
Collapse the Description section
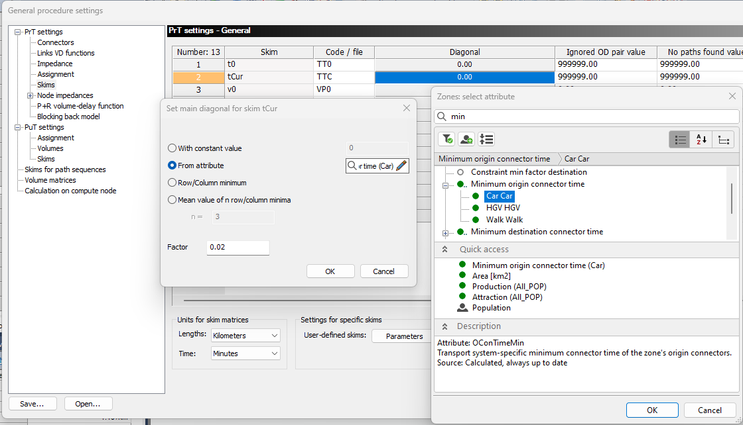[x=444, y=326]
